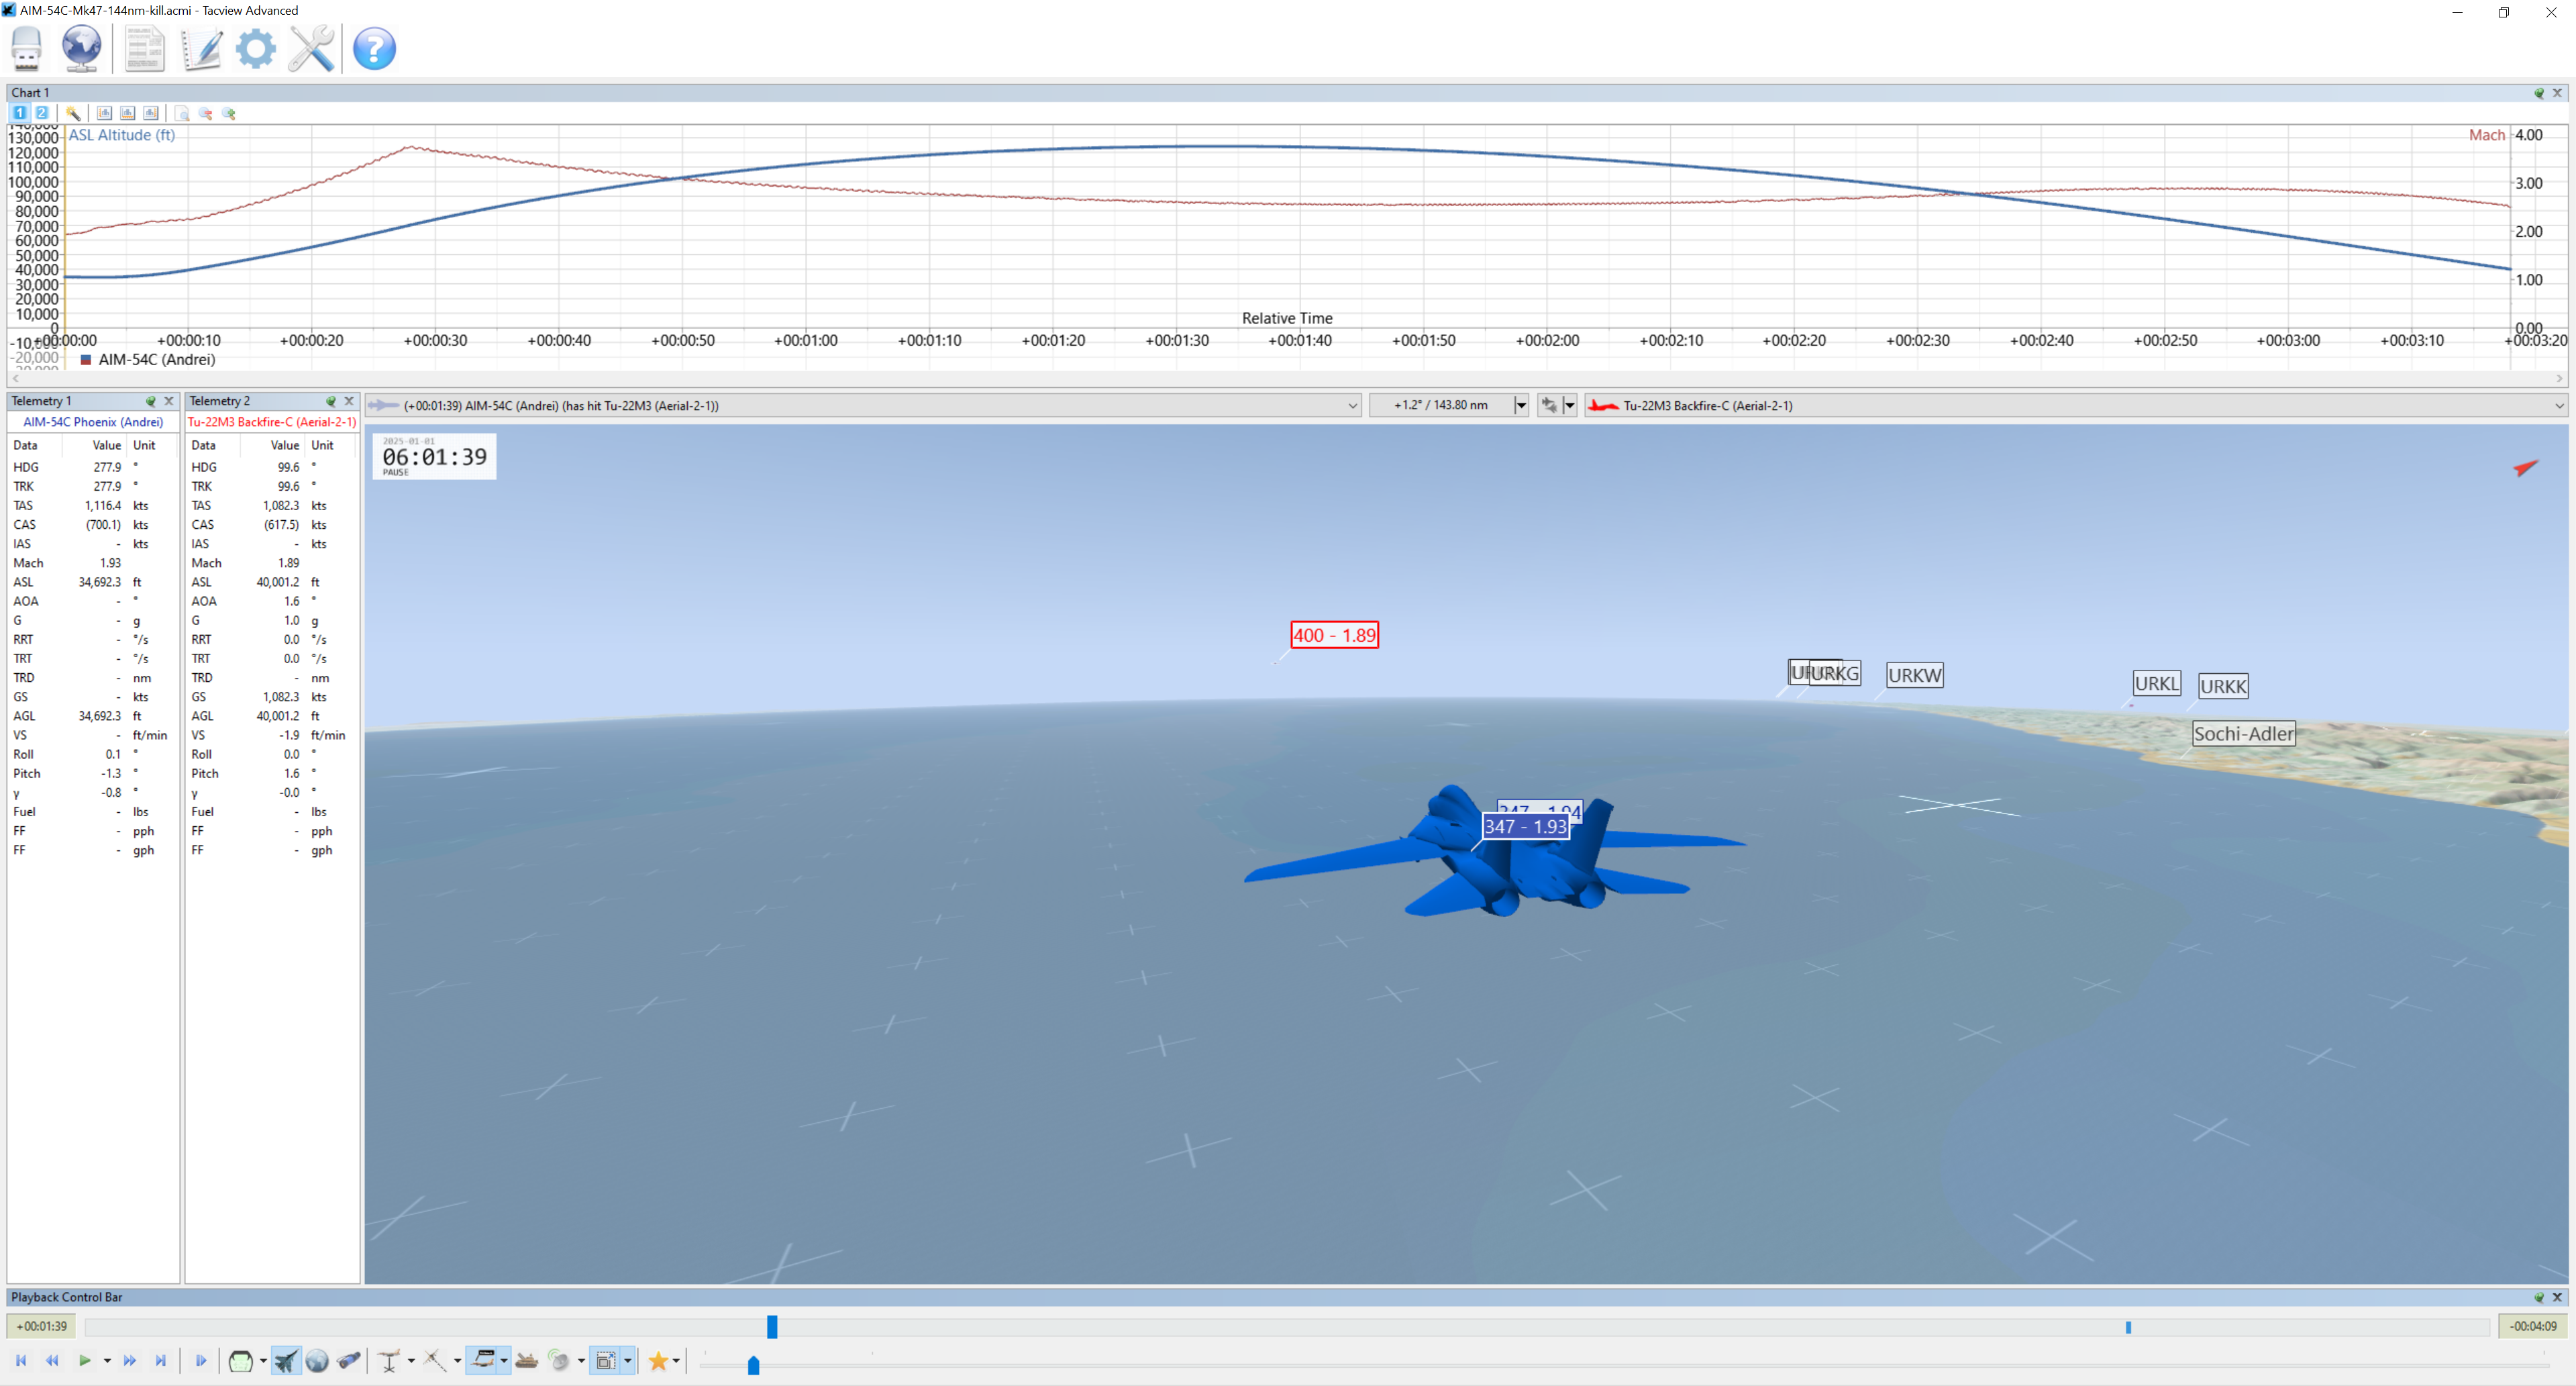
Task: Select chart tab number 1
Action: 19,113
